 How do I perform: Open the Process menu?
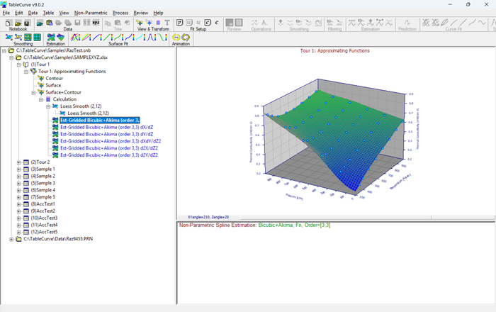120,13
